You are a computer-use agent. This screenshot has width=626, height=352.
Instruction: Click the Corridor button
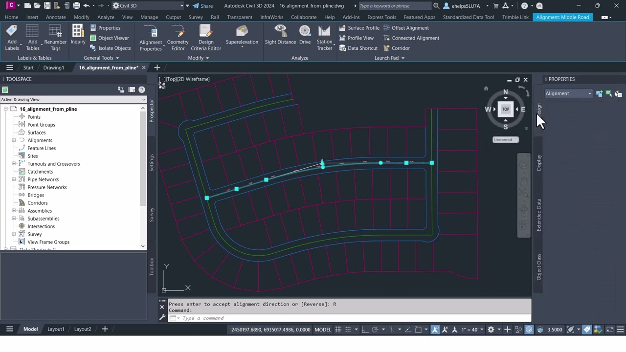pos(397,48)
